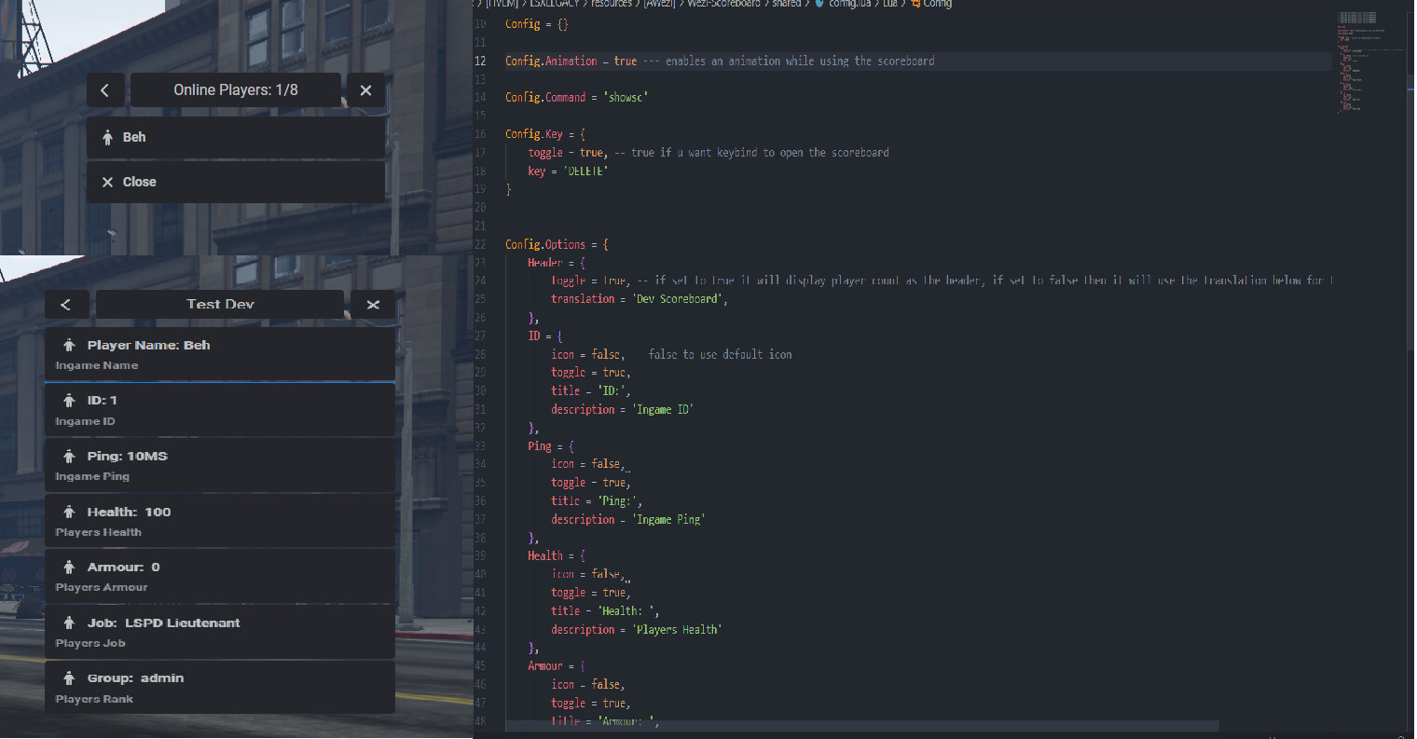Click line number 12 in the gutter
1417x739 pixels.
[x=481, y=62]
